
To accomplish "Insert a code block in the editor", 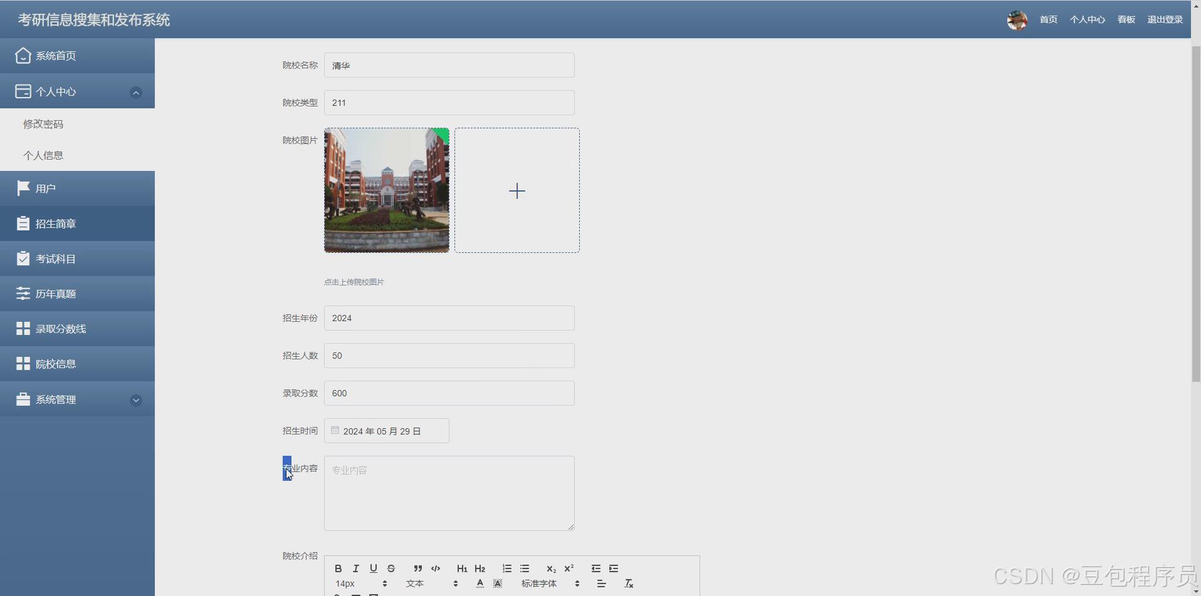I will (436, 568).
